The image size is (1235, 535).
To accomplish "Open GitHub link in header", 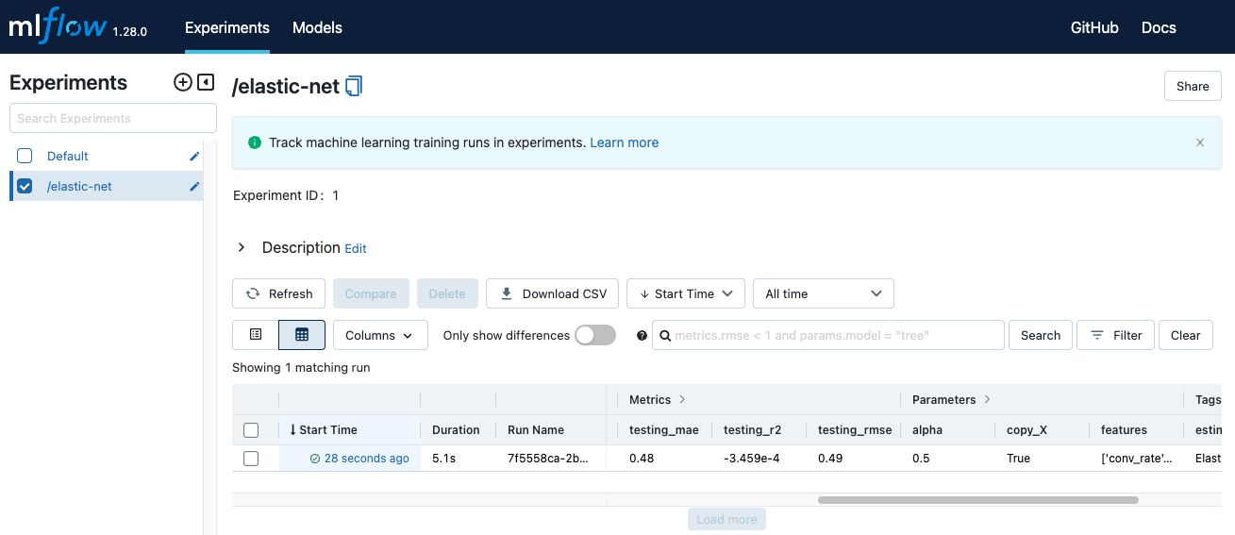I will click(x=1094, y=27).
